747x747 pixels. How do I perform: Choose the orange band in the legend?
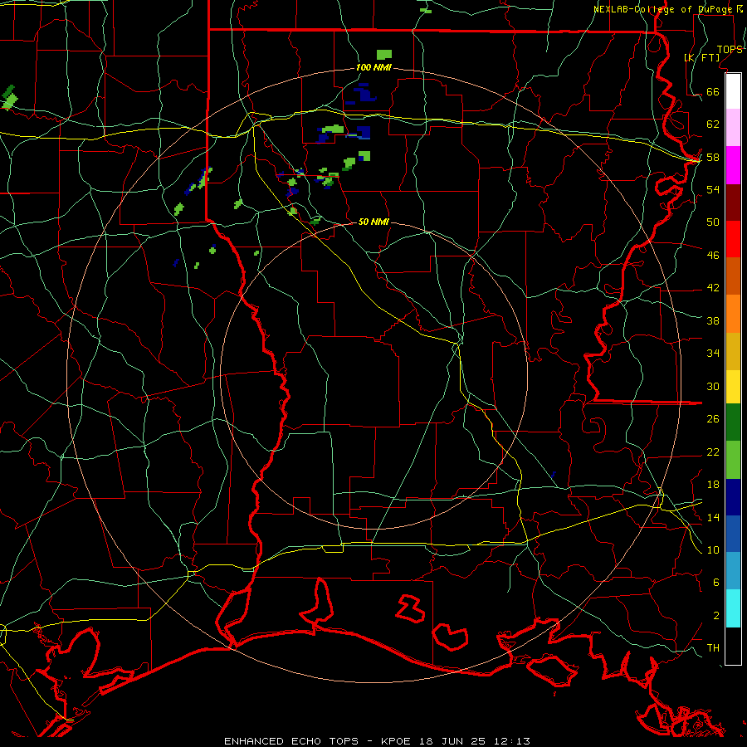733,314
